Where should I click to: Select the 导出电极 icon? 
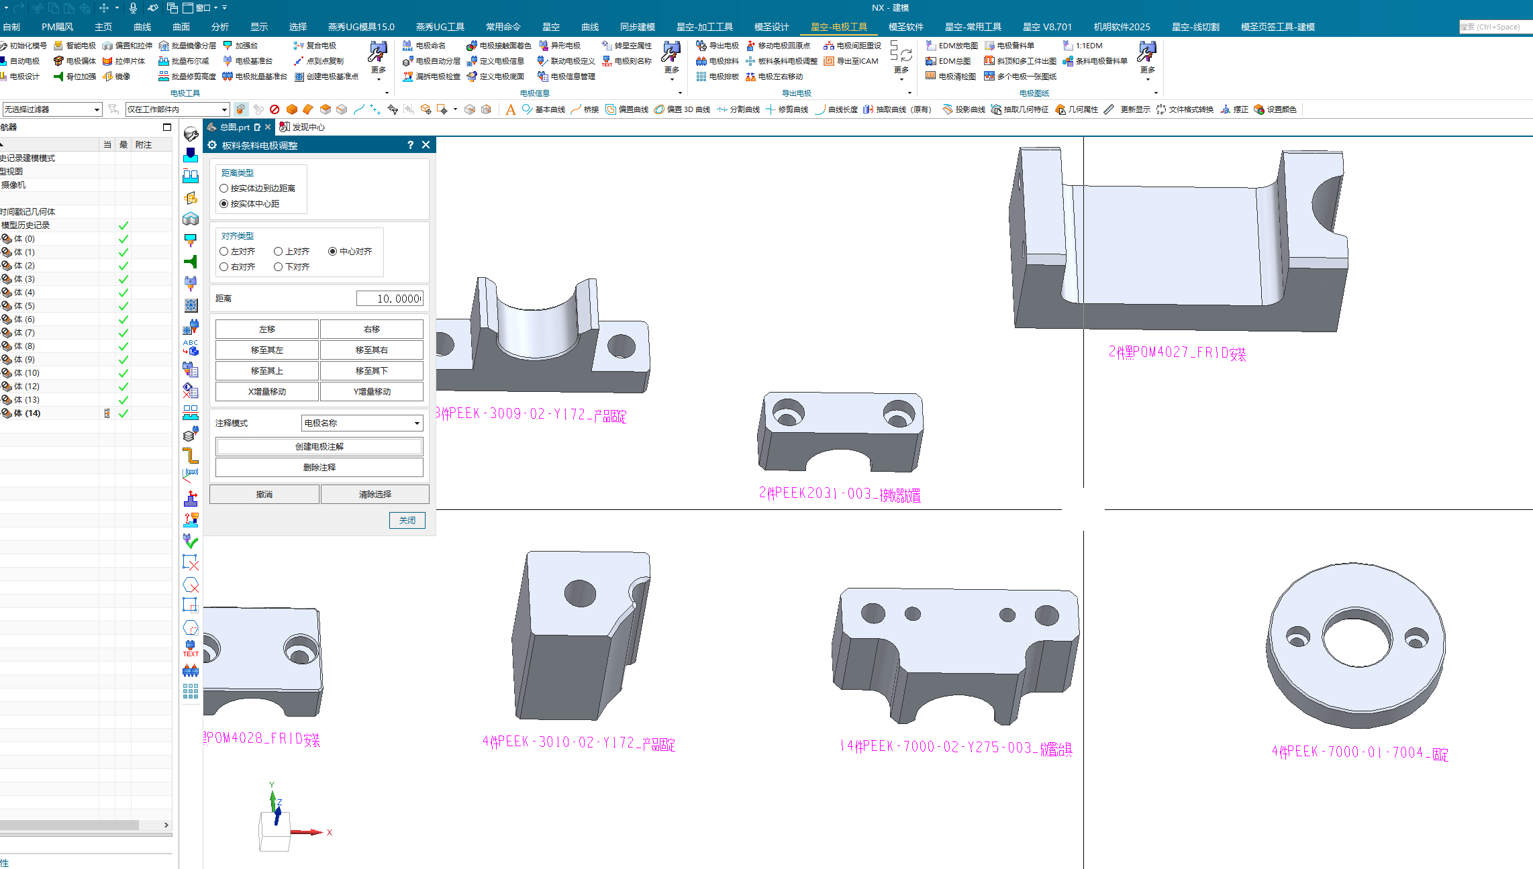pos(701,46)
